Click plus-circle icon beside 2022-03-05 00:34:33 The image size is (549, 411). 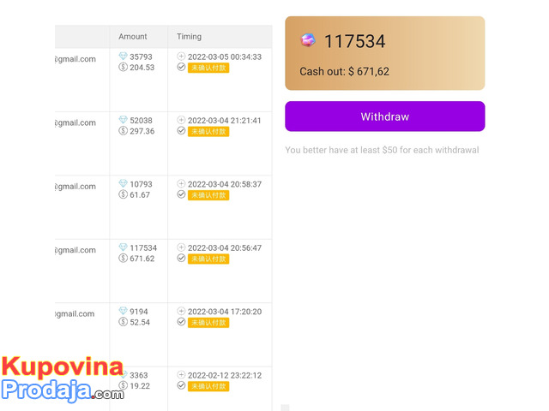[181, 56]
